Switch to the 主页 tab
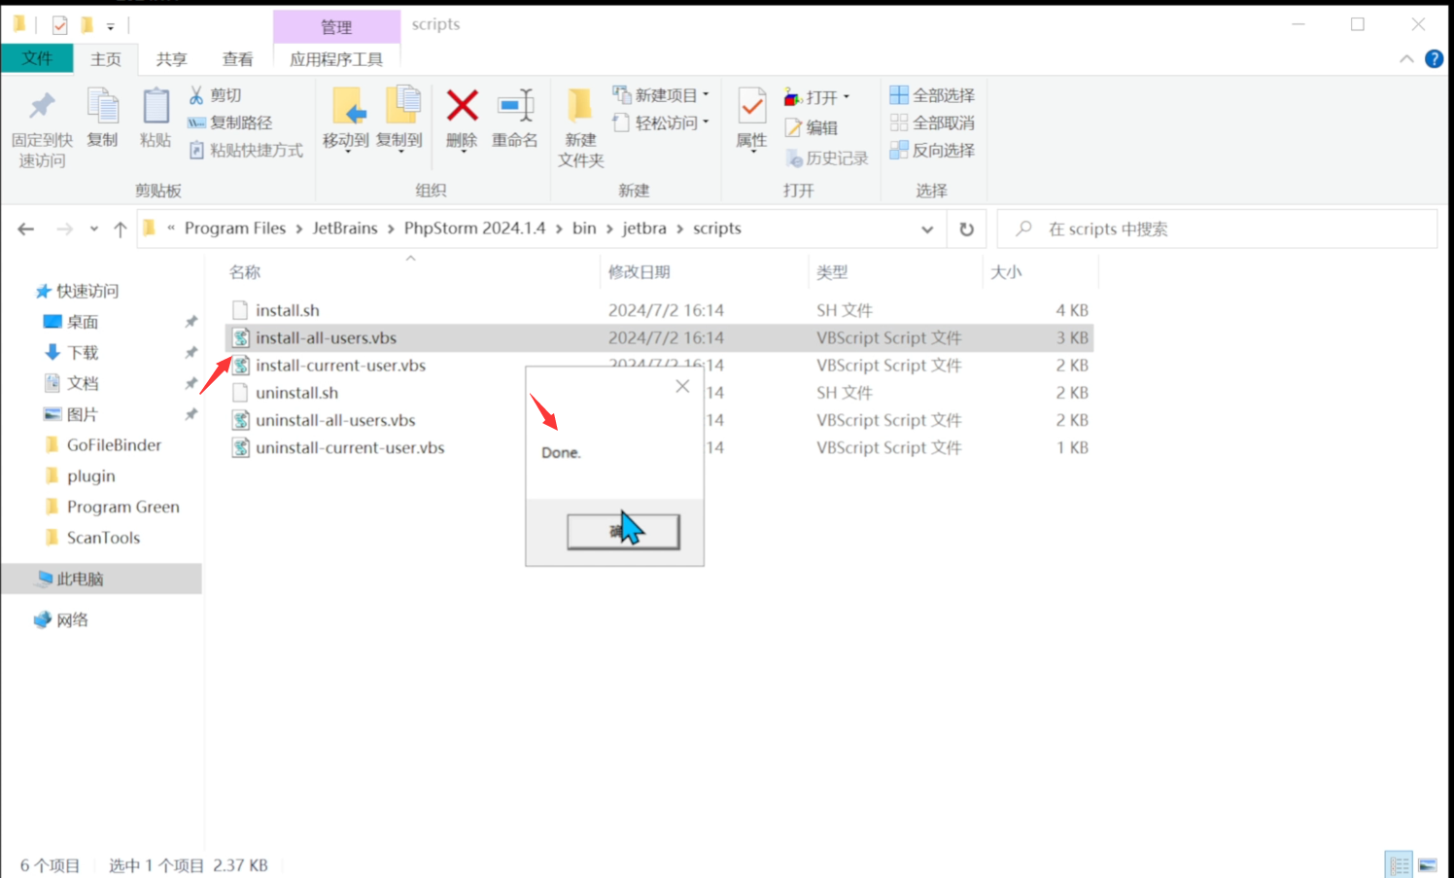This screenshot has width=1454, height=878. 106,59
